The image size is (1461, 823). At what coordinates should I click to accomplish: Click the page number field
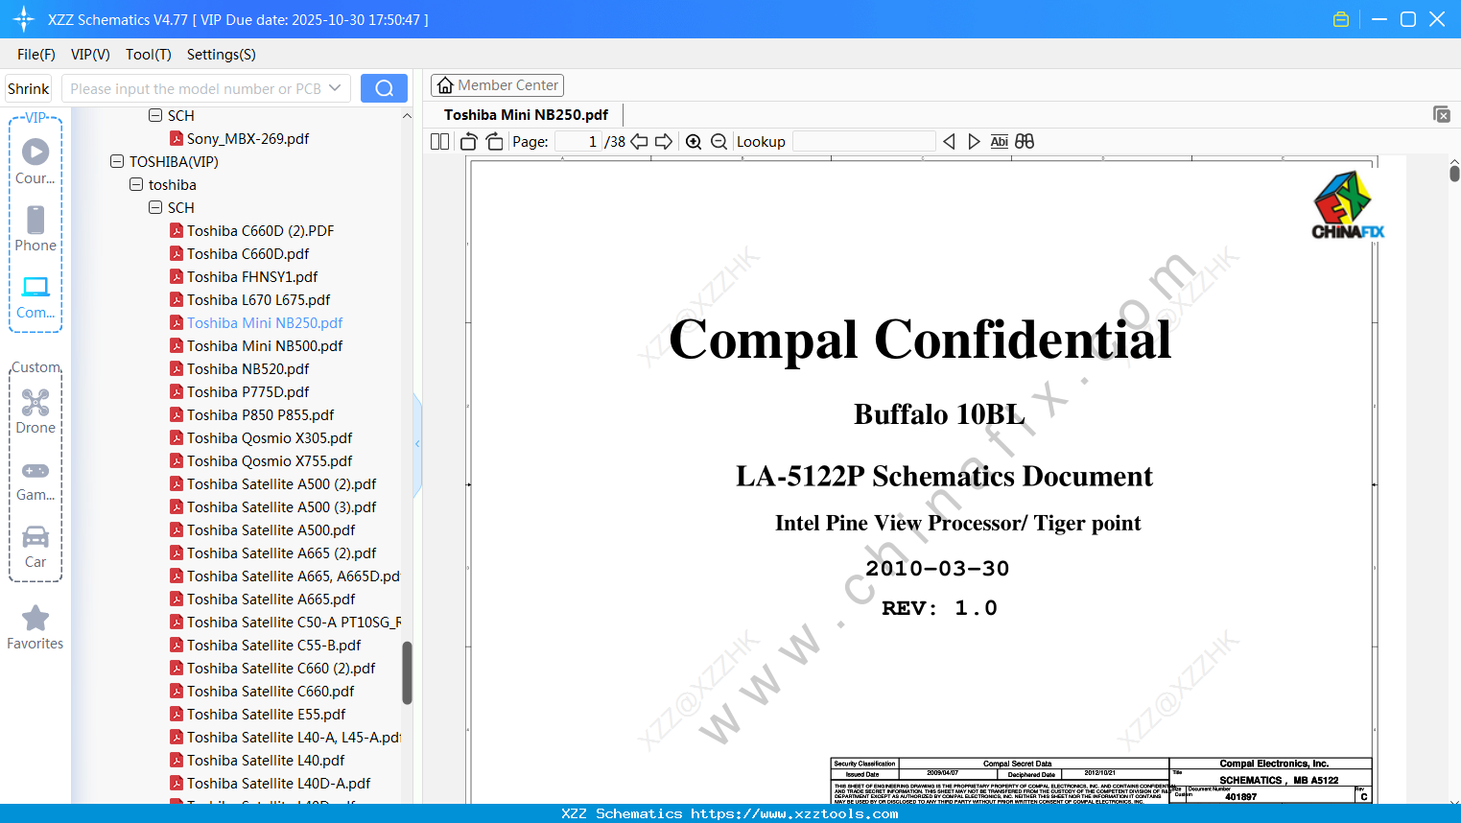click(x=577, y=142)
